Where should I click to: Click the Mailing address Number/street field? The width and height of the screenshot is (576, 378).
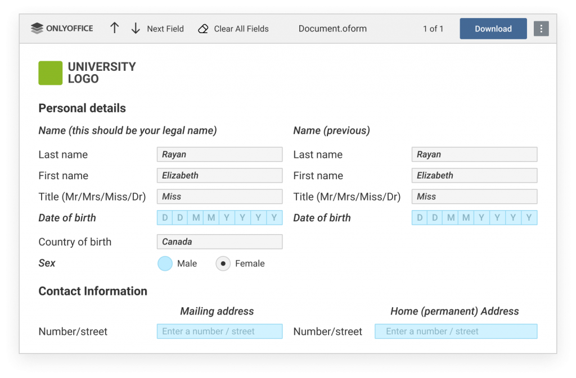click(x=219, y=331)
